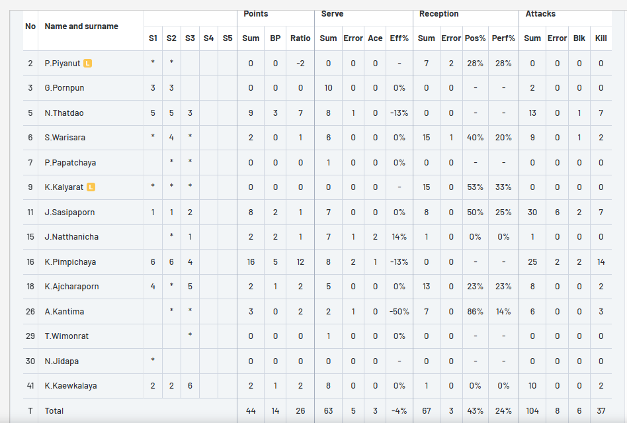Click the Attacks group header

(540, 14)
